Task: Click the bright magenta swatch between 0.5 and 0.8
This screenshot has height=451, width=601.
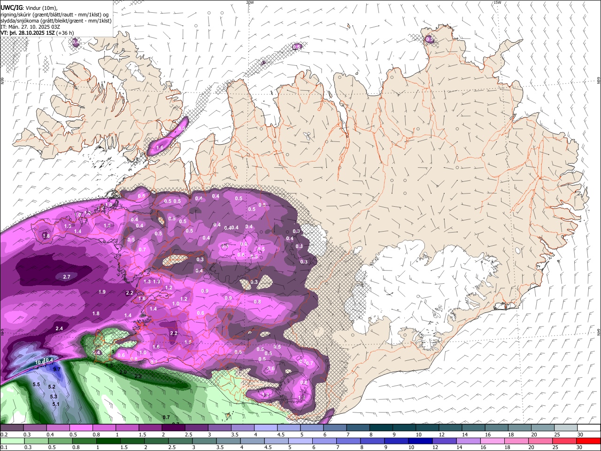Action: pyautogui.click(x=81, y=428)
